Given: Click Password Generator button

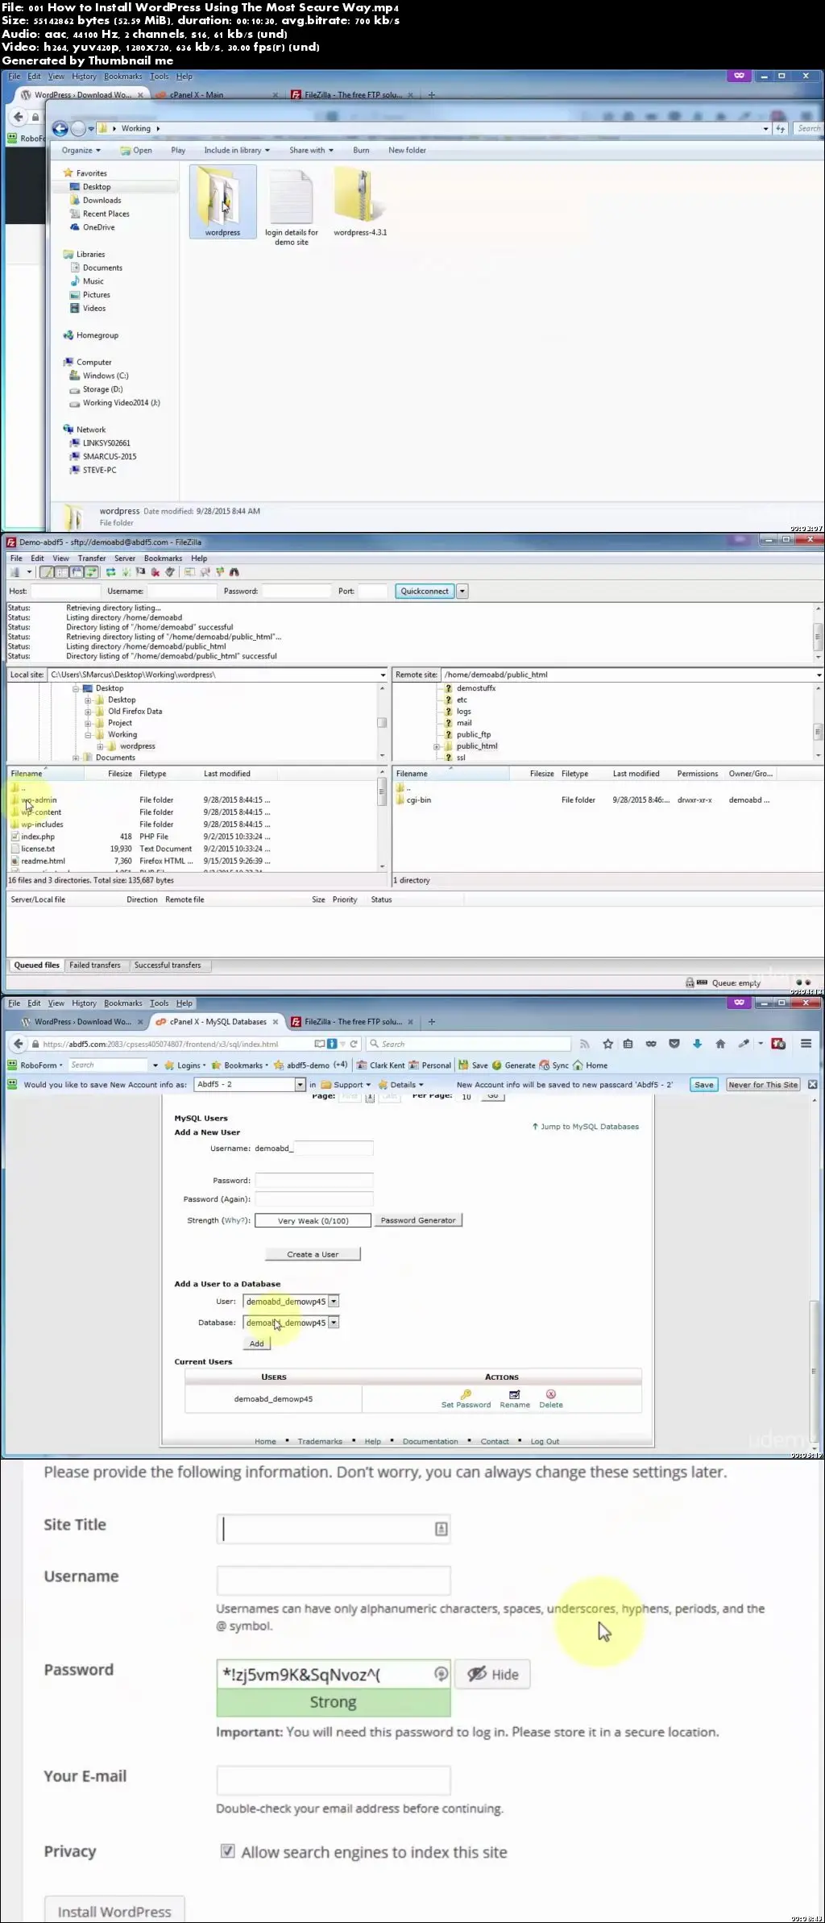Looking at the screenshot, I should pos(418,1220).
